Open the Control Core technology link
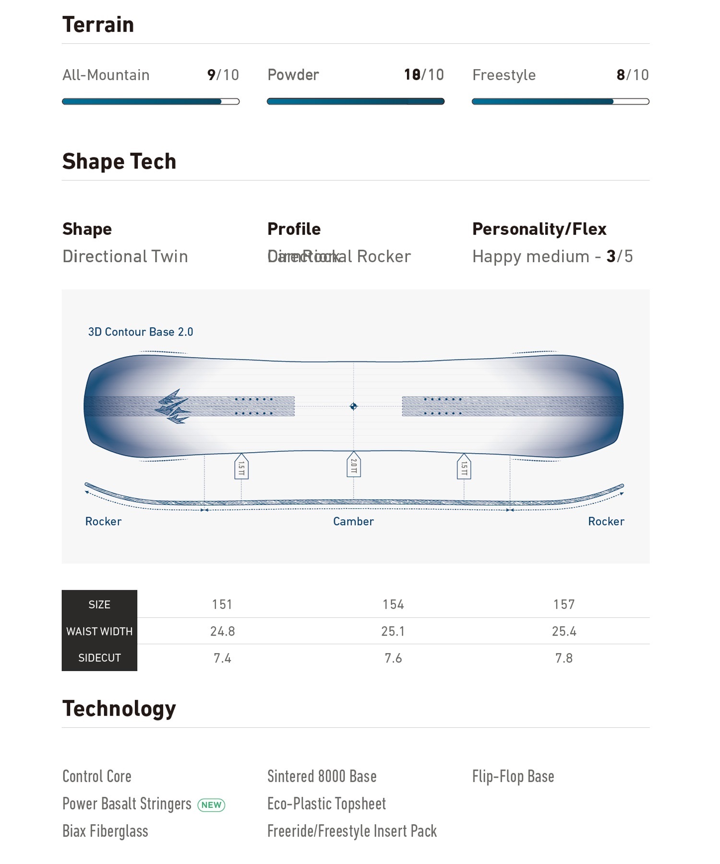Image resolution: width=720 pixels, height=864 pixels. [x=97, y=776]
